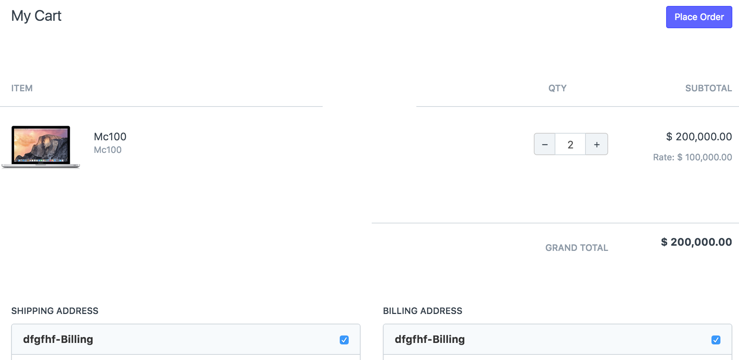This screenshot has width=739, height=360.
Task: Click the Rate $ 100,000.00 text
Action: (x=692, y=157)
